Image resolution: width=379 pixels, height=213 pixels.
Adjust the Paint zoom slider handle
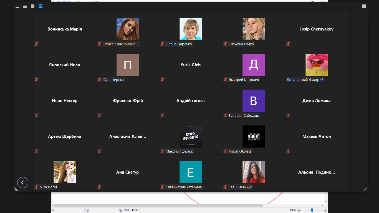pyautogui.click(x=312, y=210)
